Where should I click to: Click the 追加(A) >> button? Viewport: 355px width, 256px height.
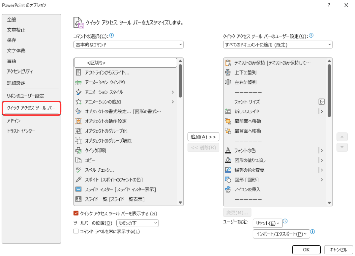[x=203, y=137]
